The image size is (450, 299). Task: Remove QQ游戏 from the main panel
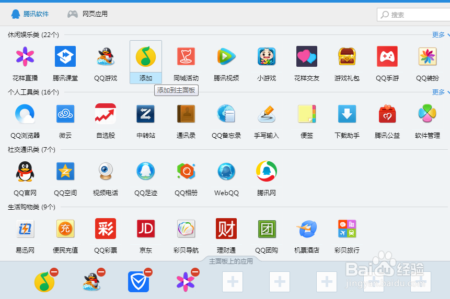tap(101, 272)
